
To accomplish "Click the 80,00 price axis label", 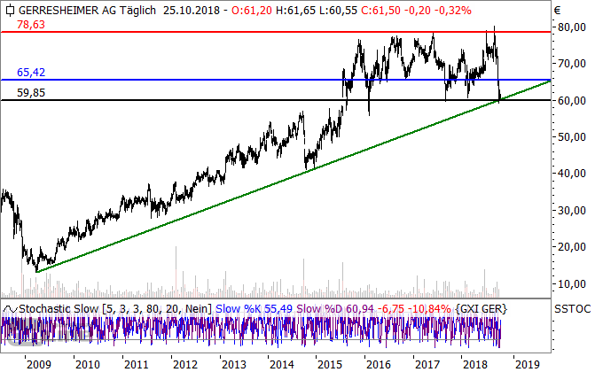I will click(572, 27).
